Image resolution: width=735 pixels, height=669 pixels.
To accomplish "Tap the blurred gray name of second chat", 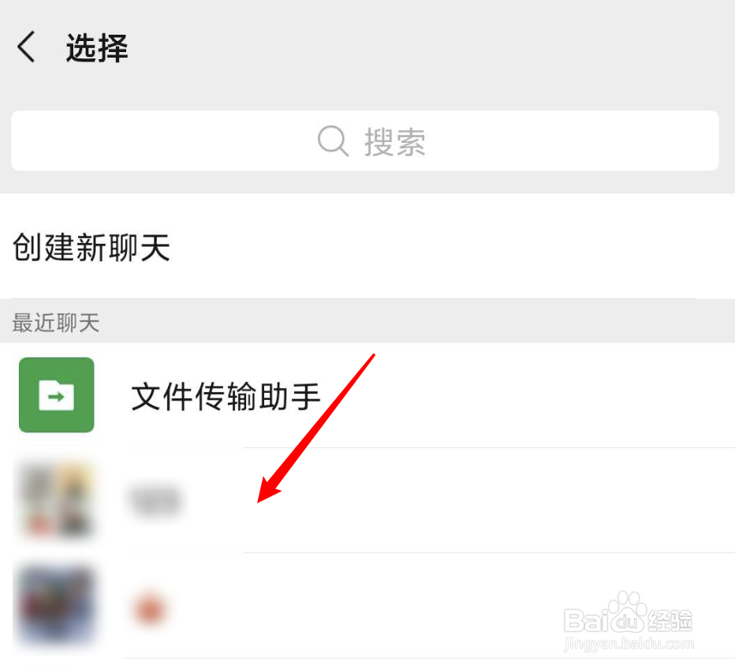I will click(156, 501).
